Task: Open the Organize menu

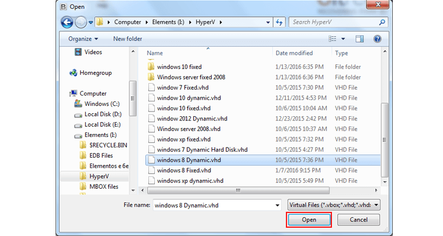Action: [83, 39]
